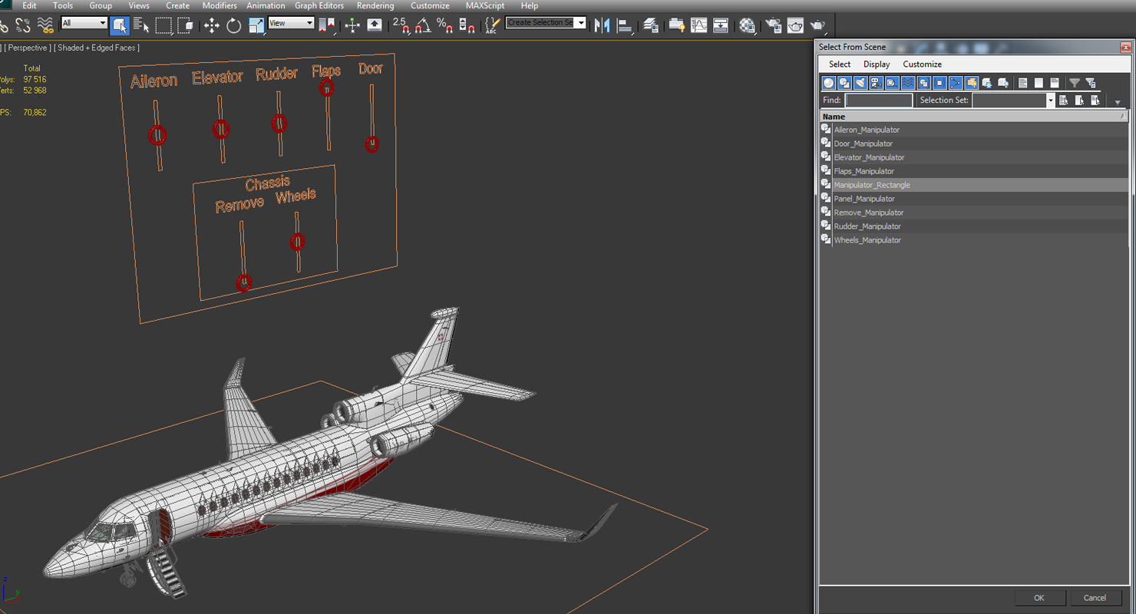Choose the Rectangular Selection Region tool
The width and height of the screenshot is (1136, 614).
point(163,25)
